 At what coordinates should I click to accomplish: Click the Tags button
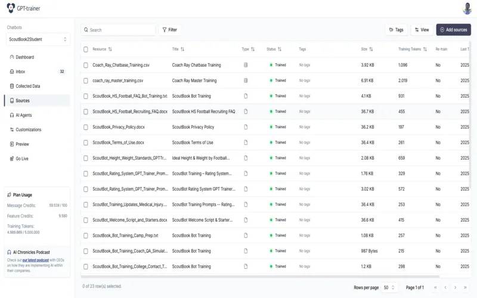[397, 30]
